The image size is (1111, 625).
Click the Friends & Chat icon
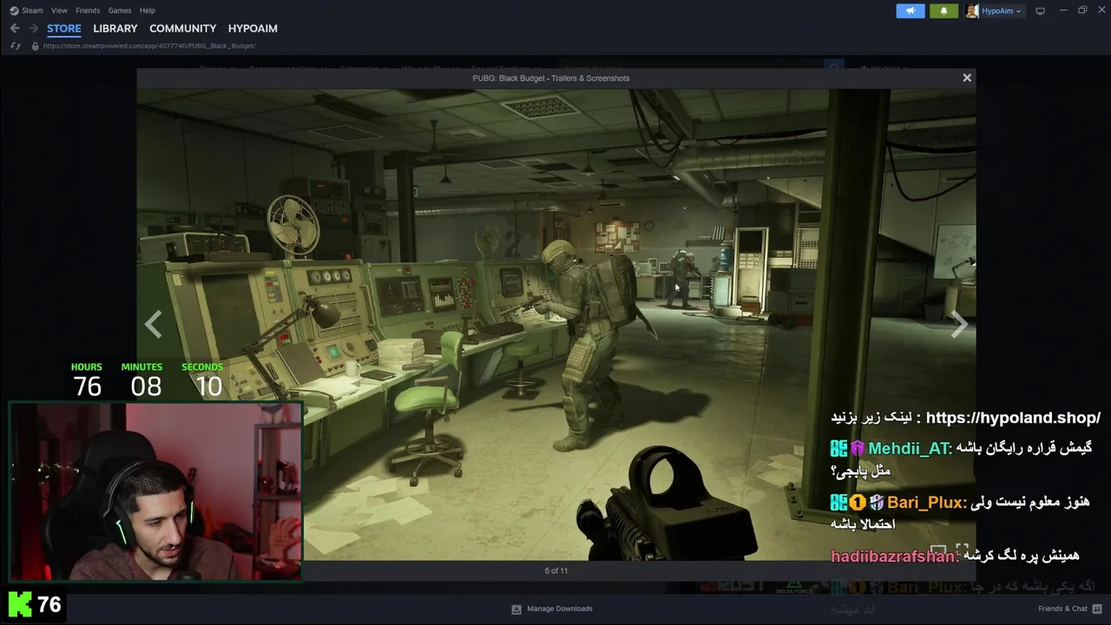coord(1097,609)
